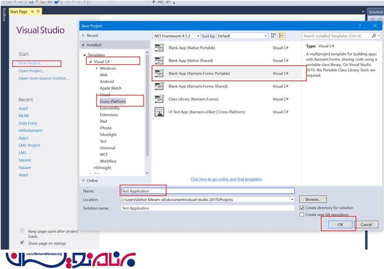Uncheck Show page on startup
384x269 pixels.
pos(22,243)
